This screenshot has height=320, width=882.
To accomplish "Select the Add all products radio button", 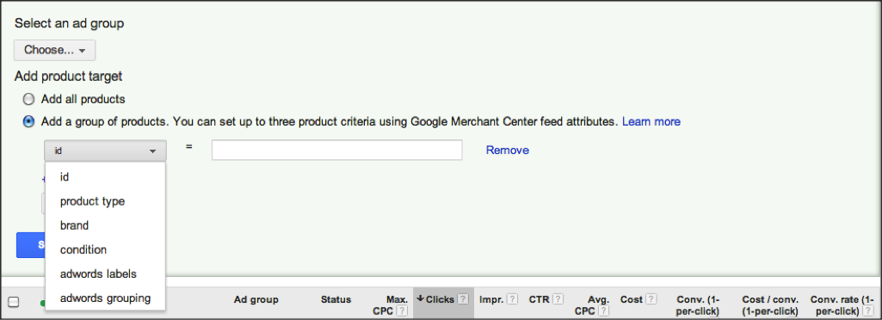I will 28,100.
